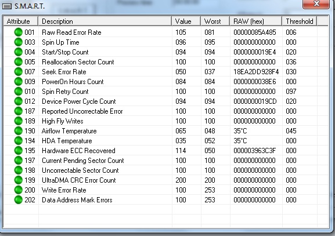The width and height of the screenshot is (335, 236).
Task: Select the Hardware ECC Recovered description
Action: (78, 151)
